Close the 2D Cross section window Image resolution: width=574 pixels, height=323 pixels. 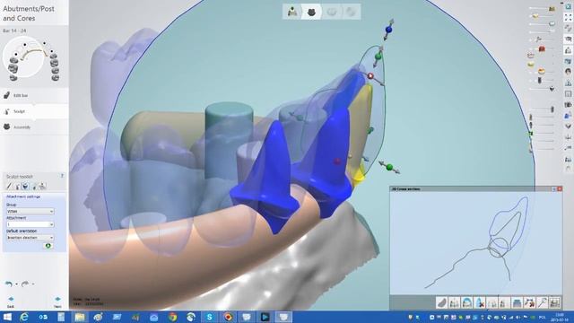[560, 189]
